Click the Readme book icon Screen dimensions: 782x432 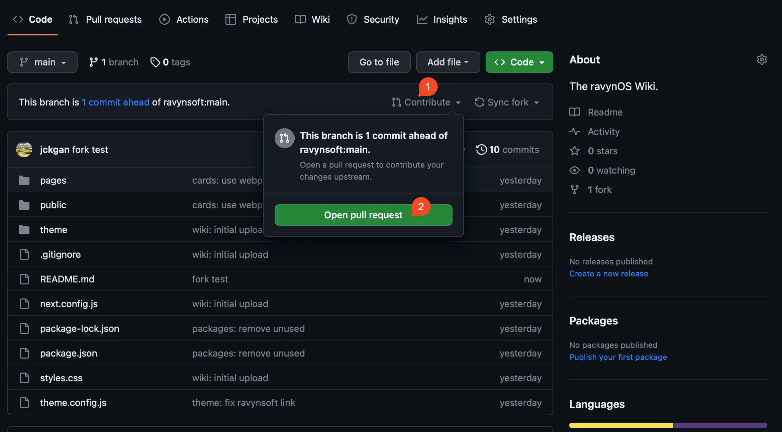(x=575, y=112)
